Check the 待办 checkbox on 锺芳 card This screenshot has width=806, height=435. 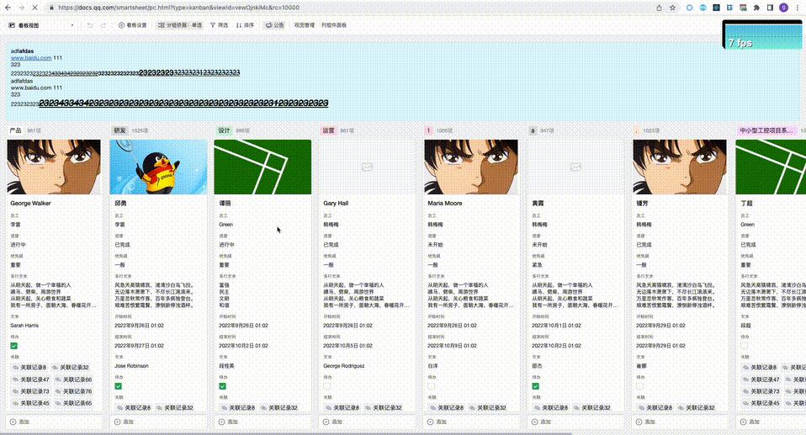[x=640, y=386]
